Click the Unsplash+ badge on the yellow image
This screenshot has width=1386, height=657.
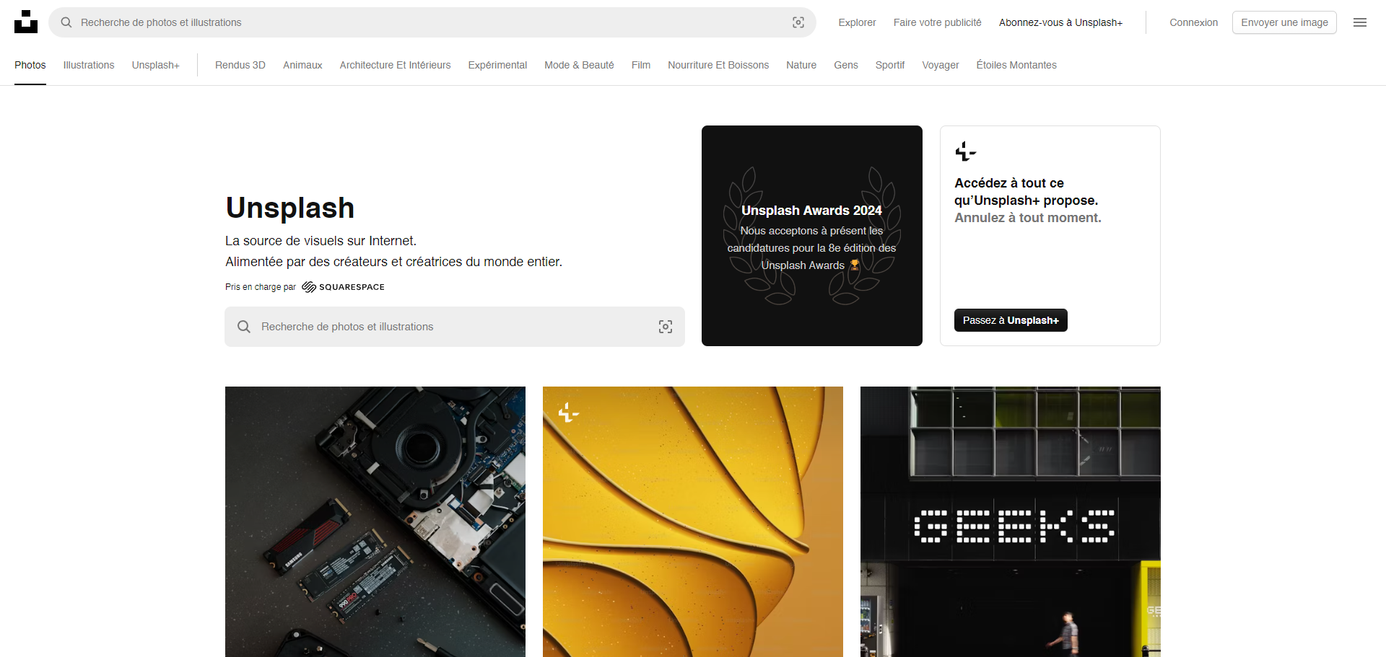569,412
